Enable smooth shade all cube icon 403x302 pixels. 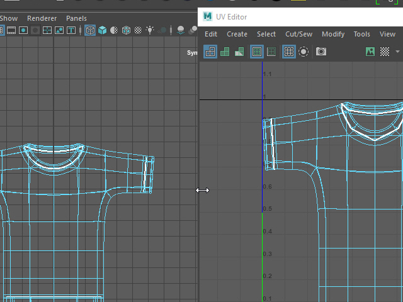[x=102, y=30]
